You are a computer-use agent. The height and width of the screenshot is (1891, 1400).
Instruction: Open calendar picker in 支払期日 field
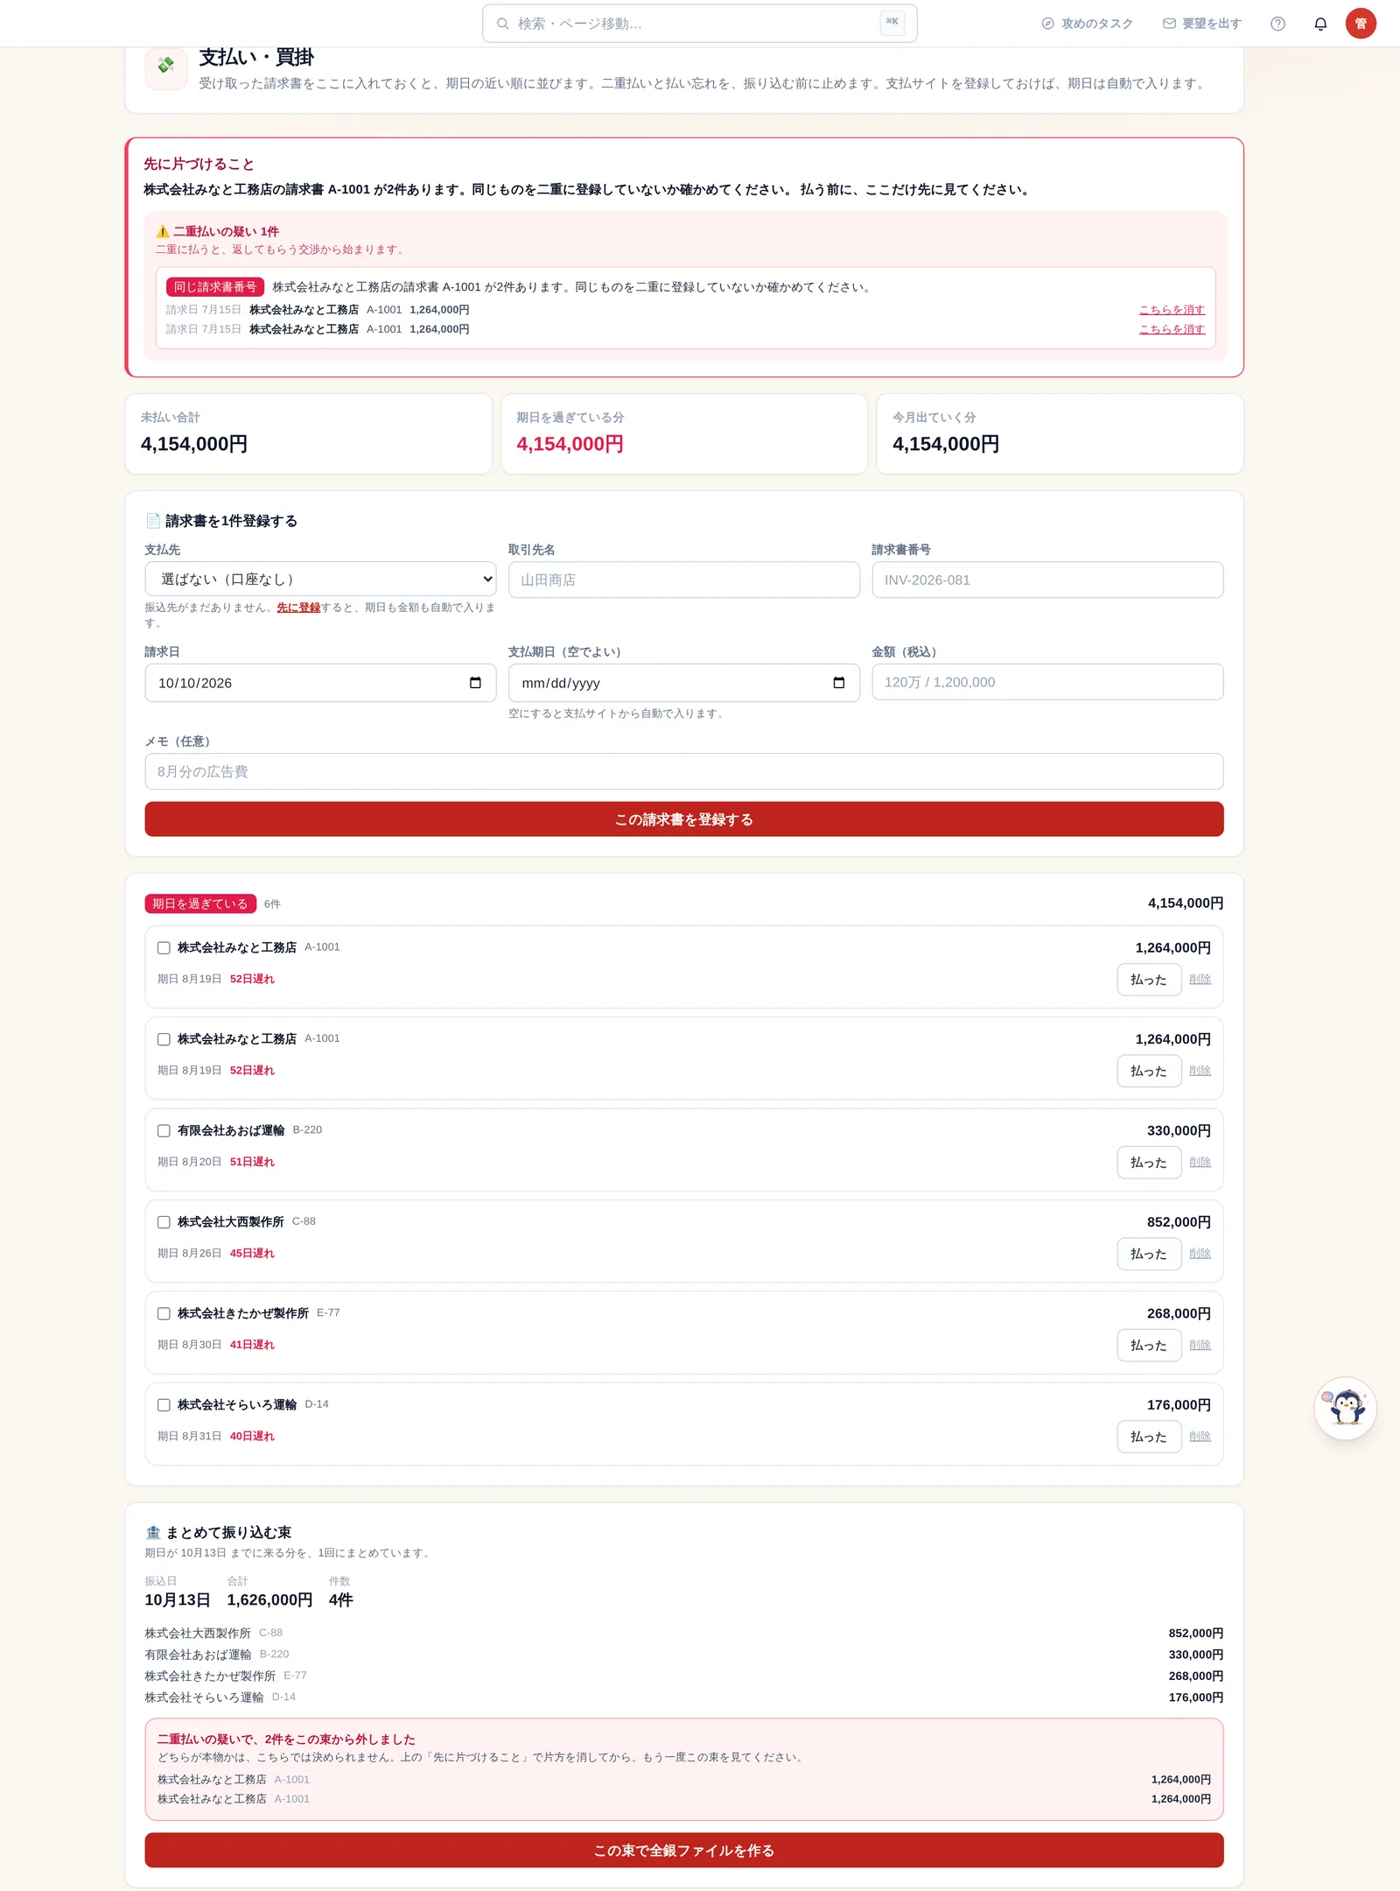(x=838, y=683)
